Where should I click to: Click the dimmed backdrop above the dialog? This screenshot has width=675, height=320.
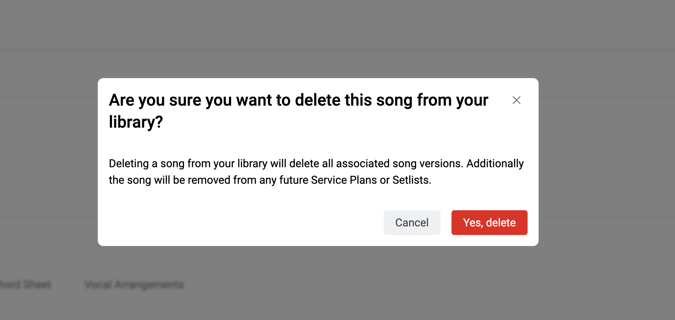pyautogui.click(x=337, y=38)
